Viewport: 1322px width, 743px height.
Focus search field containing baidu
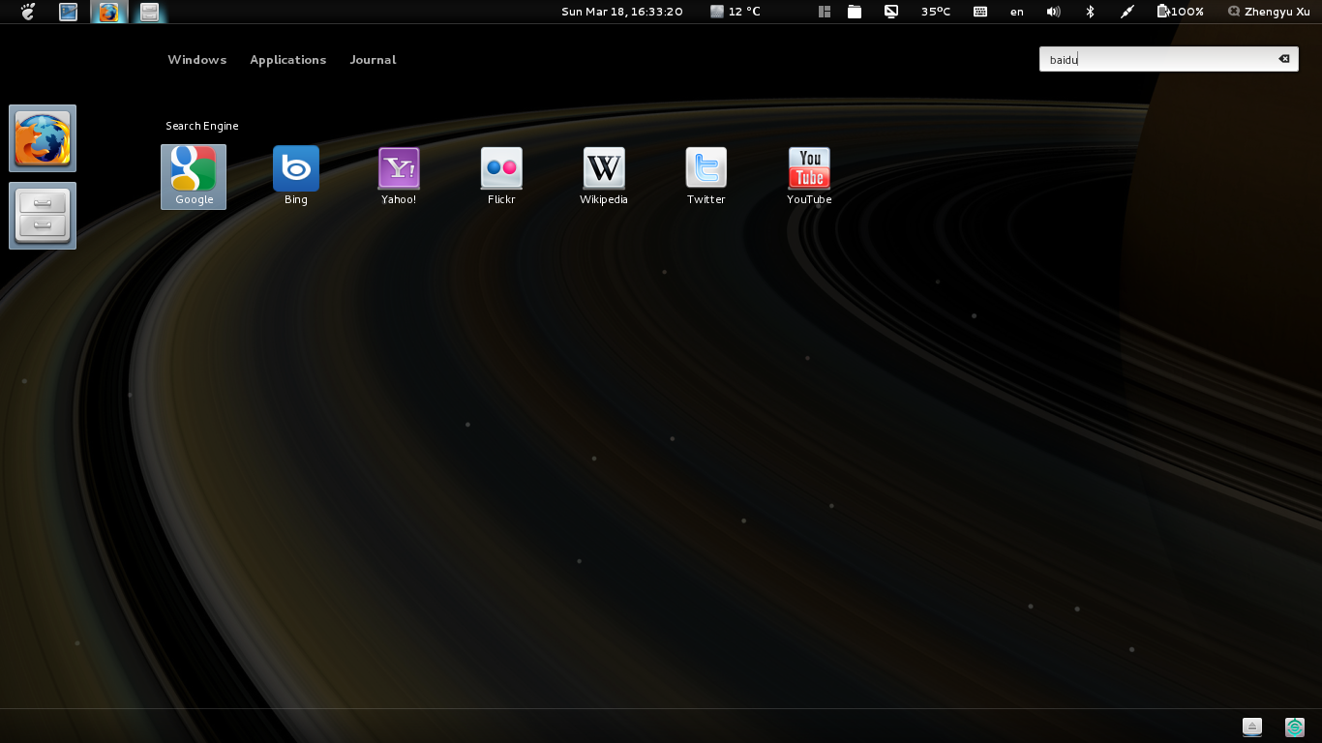click(1169, 59)
